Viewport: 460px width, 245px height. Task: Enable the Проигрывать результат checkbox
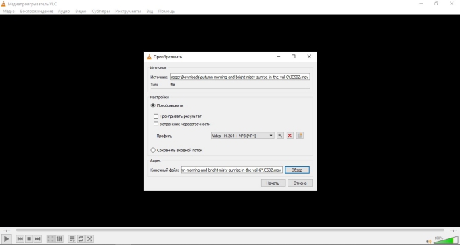tap(156, 116)
